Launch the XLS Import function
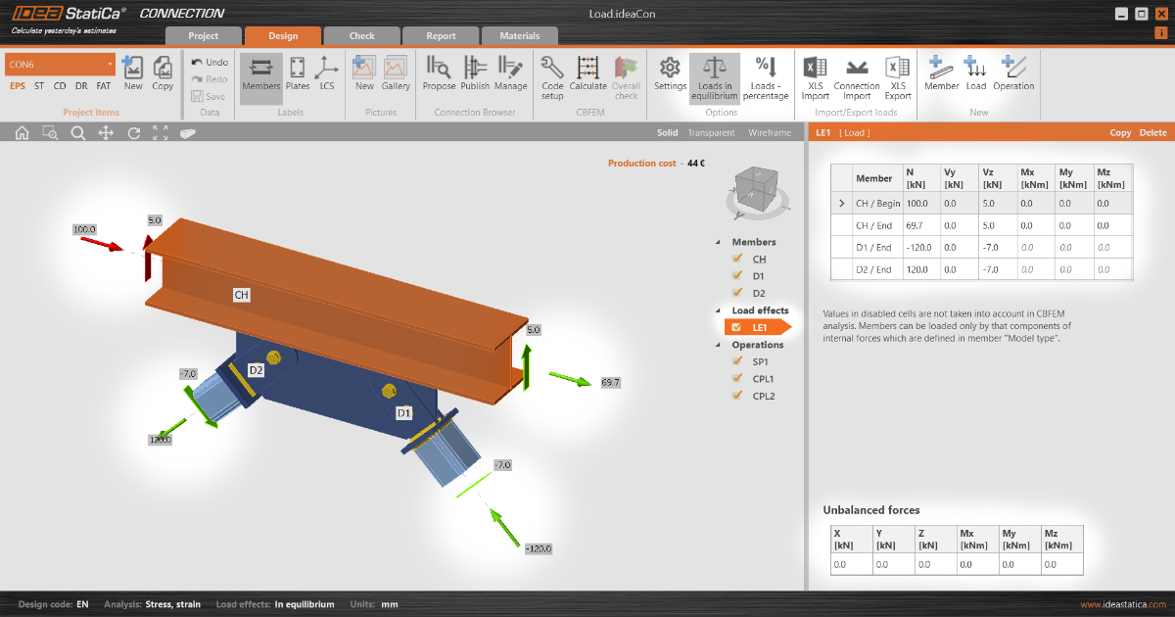Screen dimensions: 1175x617 point(814,78)
